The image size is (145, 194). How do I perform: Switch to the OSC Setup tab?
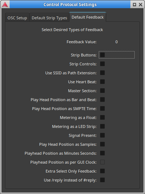click(17, 18)
